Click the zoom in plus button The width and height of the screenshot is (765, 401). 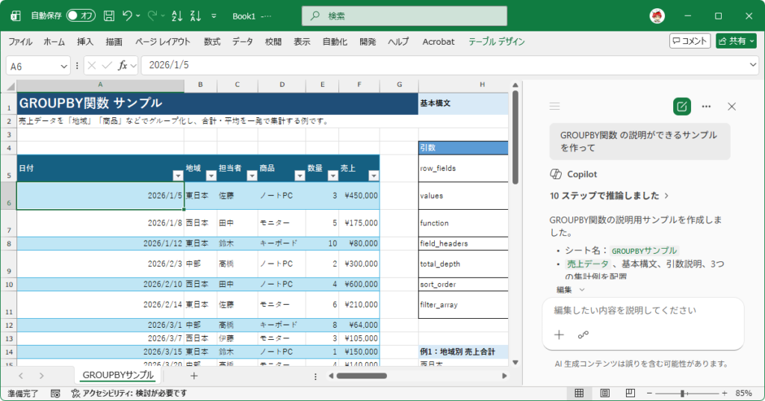point(725,394)
